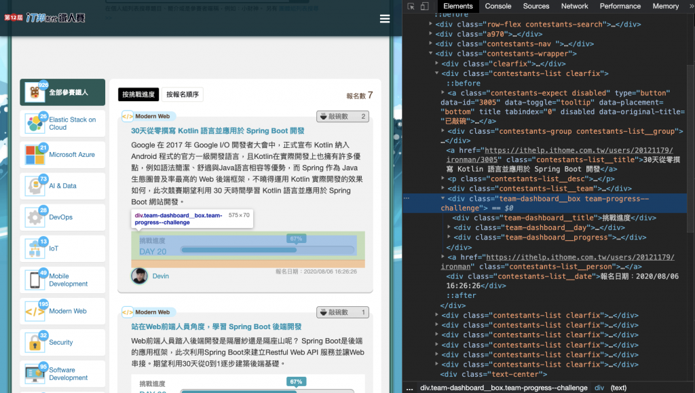Click the Software Development monitor icon
695x393 pixels.
pyautogui.click(x=35, y=373)
